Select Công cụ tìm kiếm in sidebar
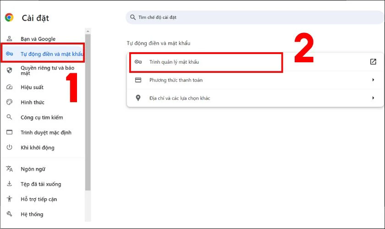Viewport: 385px width, 229px height. pos(43,117)
